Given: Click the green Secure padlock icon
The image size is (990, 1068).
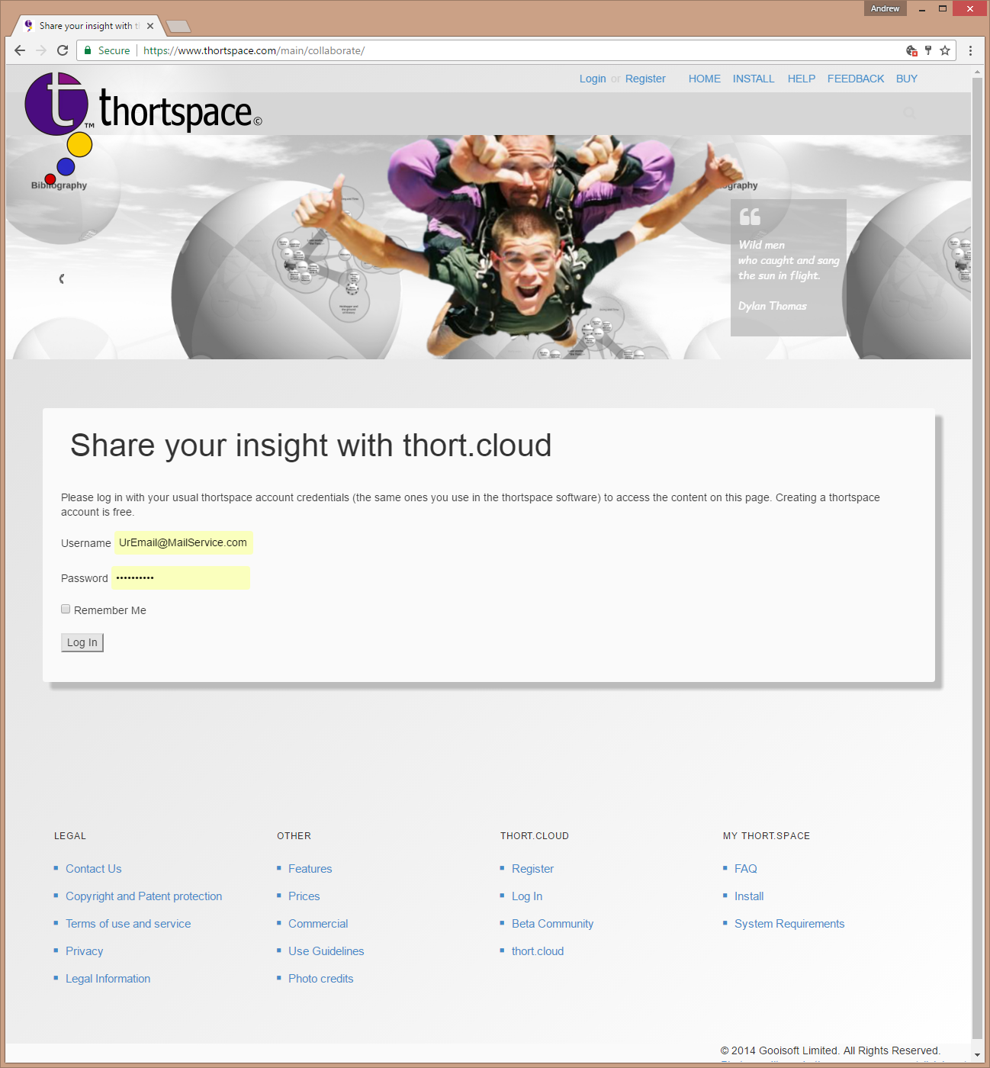Looking at the screenshot, I should 88,50.
